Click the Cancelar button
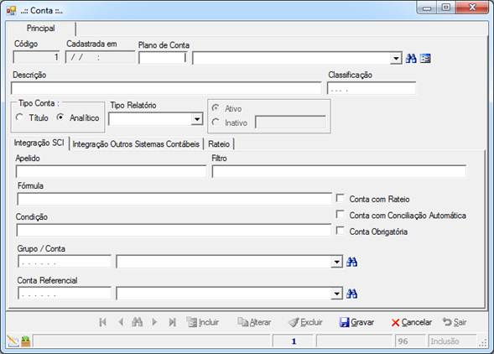The height and width of the screenshot is (354, 494). click(412, 322)
